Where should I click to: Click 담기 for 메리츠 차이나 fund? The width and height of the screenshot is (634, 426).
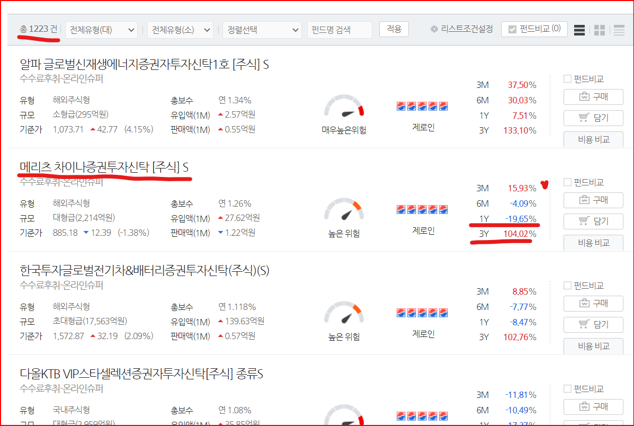pyautogui.click(x=593, y=221)
